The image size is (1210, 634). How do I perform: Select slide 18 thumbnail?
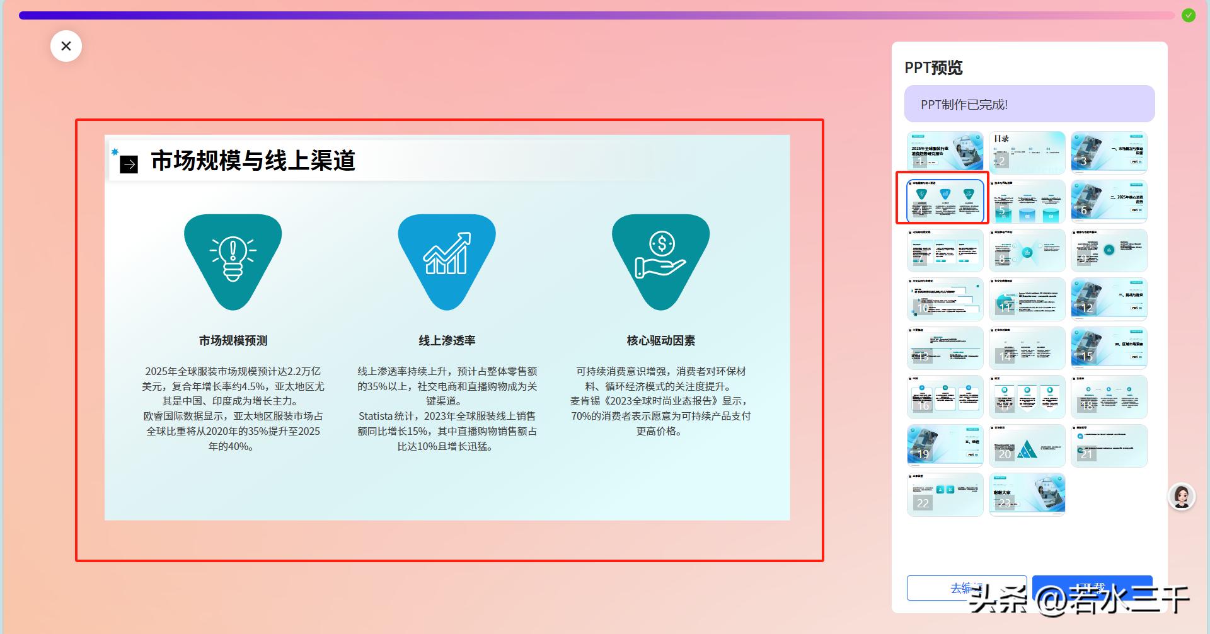1109,397
